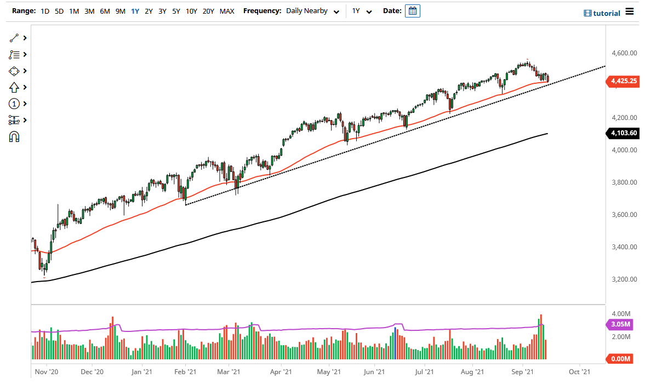Select the 1D range option
The width and height of the screenshot is (645, 384).
(x=44, y=10)
